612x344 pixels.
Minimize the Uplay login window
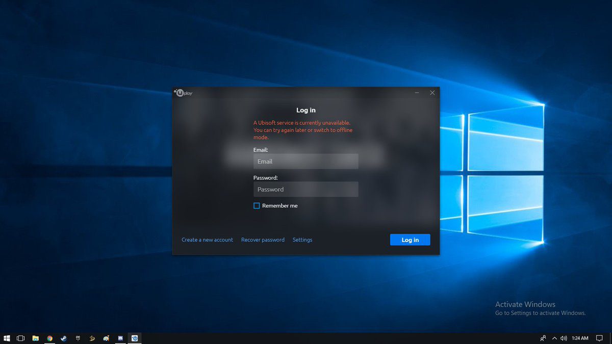pos(417,93)
